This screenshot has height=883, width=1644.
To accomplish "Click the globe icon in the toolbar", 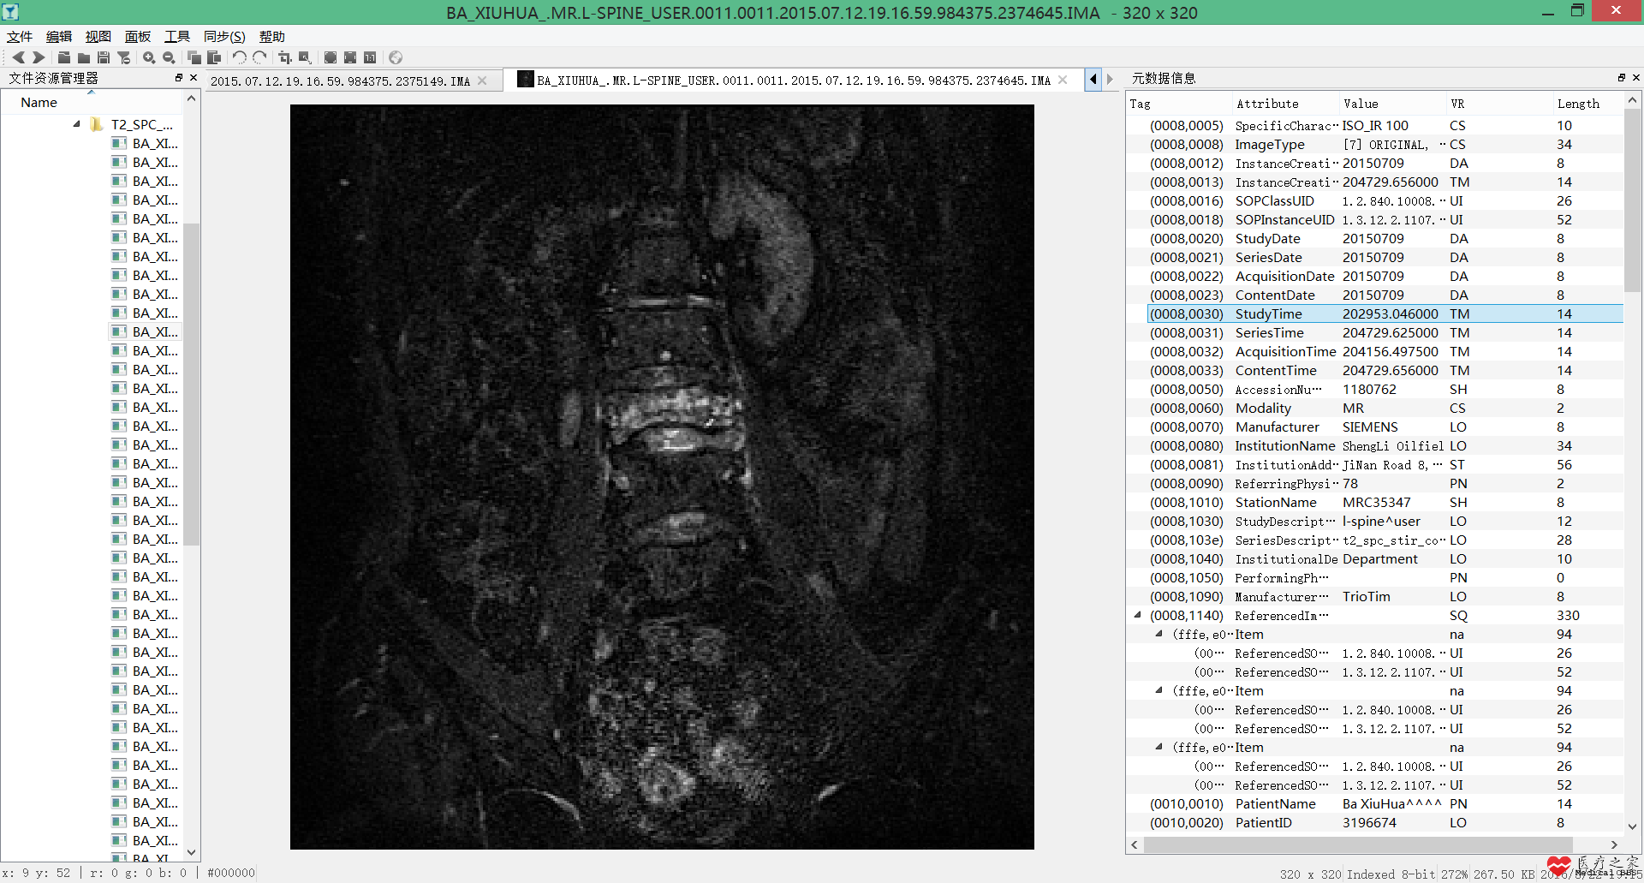I will click(x=396, y=57).
